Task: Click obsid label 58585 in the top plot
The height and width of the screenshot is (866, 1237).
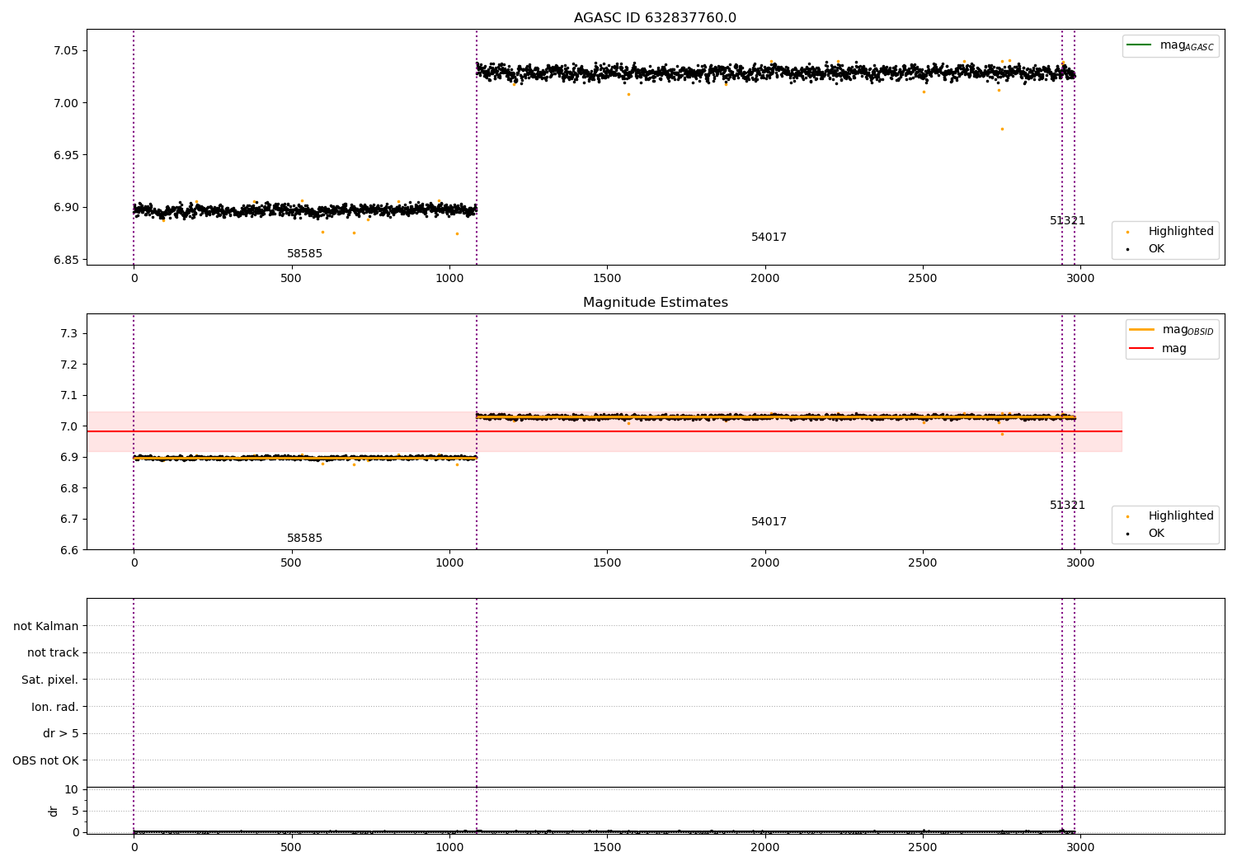Action: coord(304,254)
